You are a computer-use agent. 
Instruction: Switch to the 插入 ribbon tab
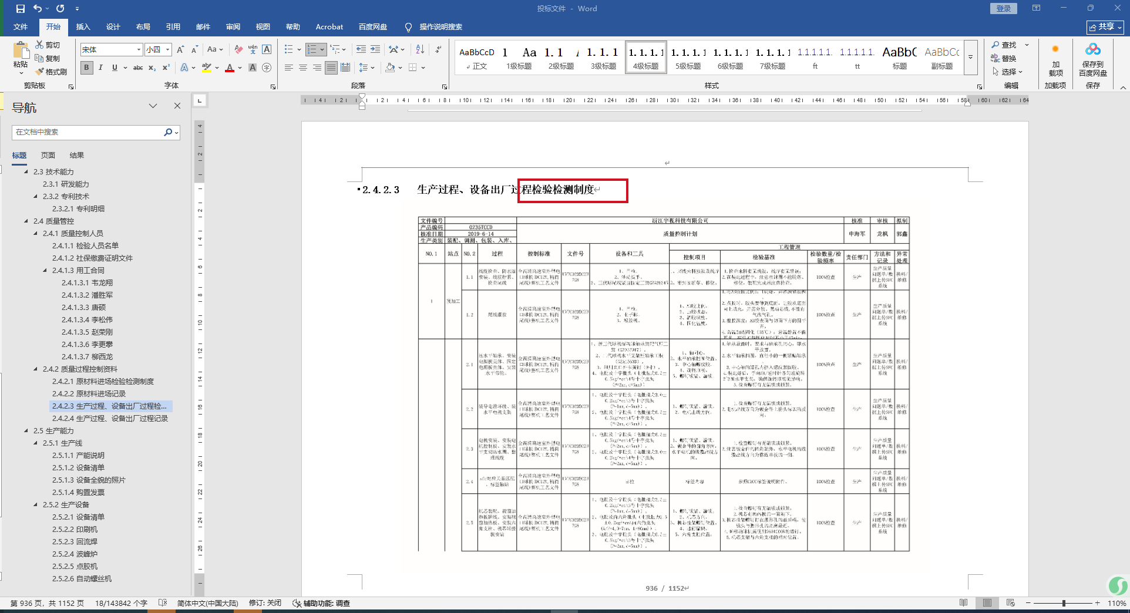click(83, 27)
